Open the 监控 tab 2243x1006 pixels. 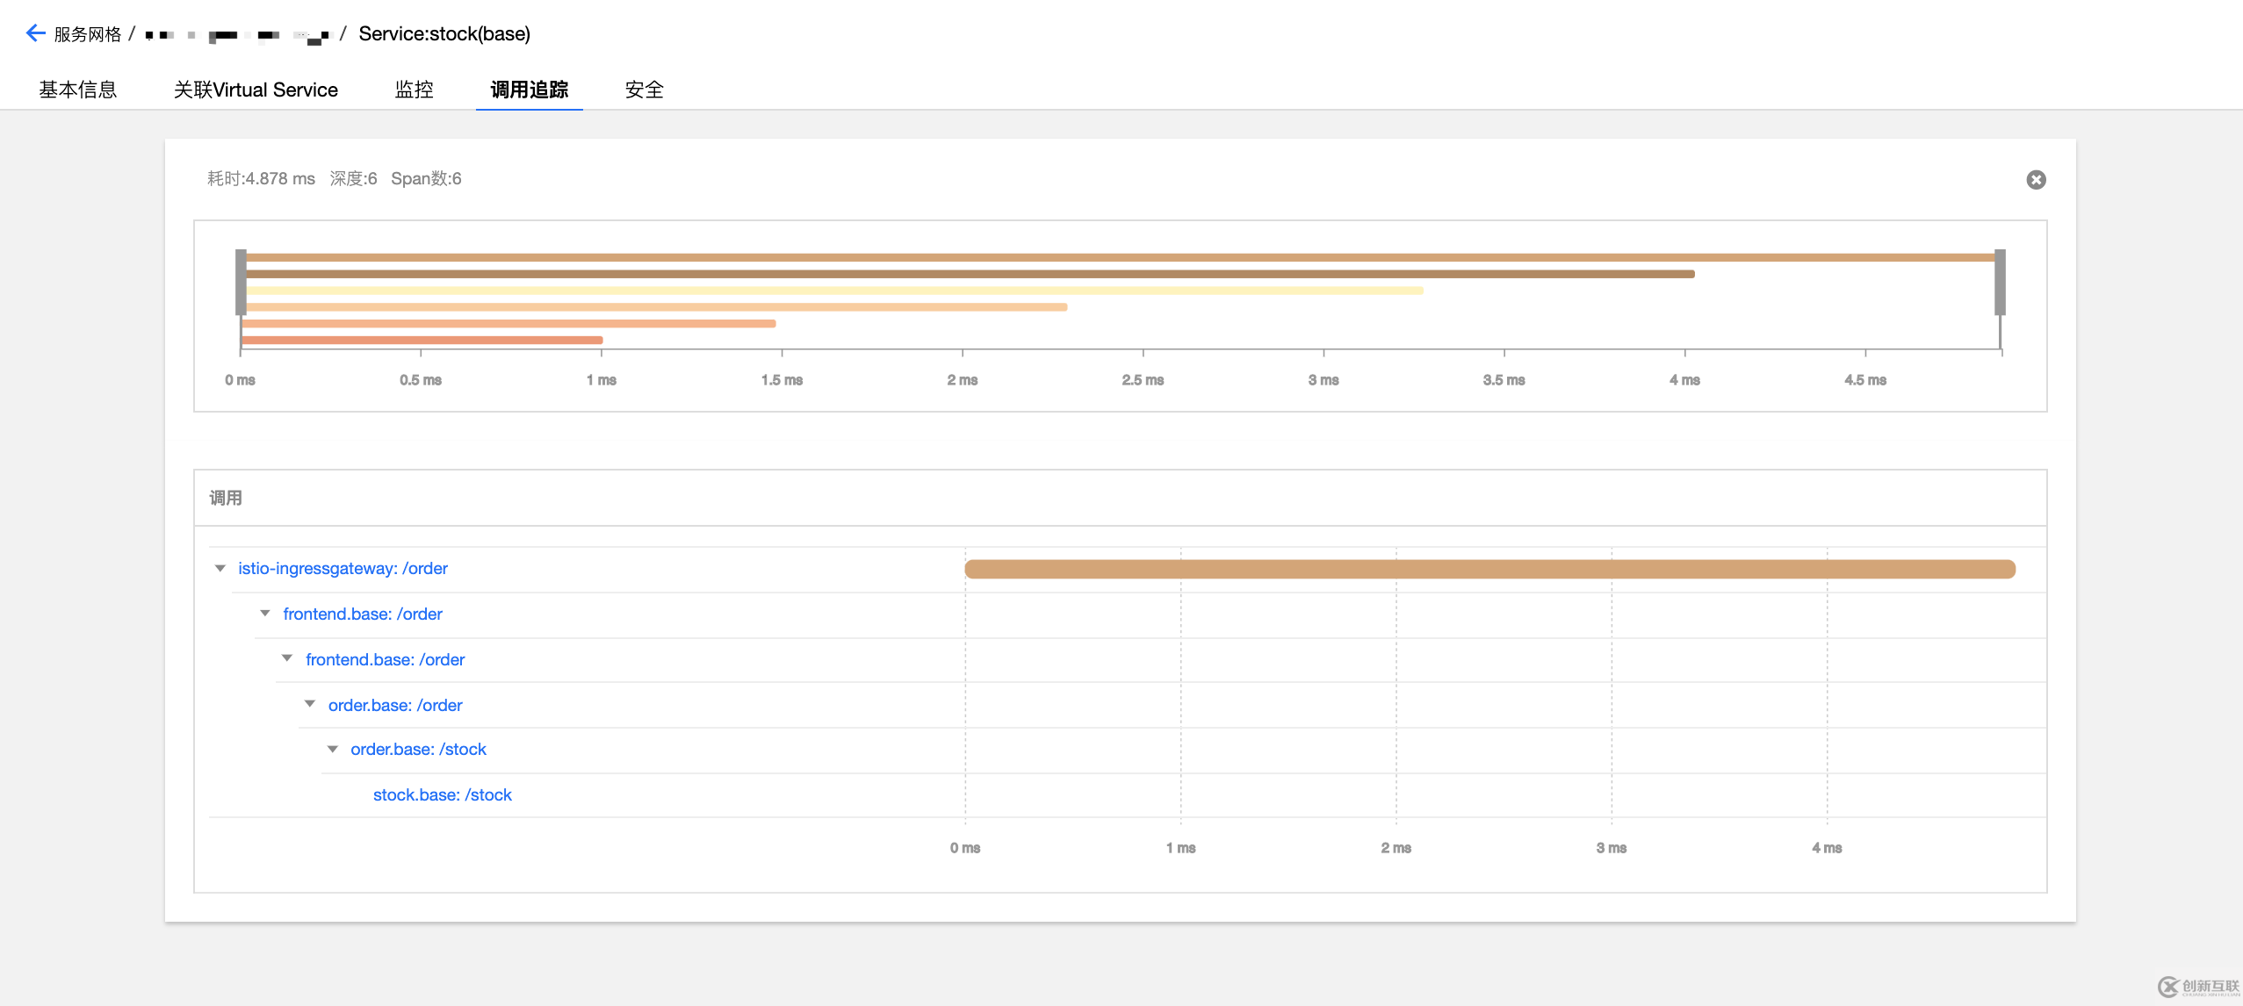[x=414, y=90]
